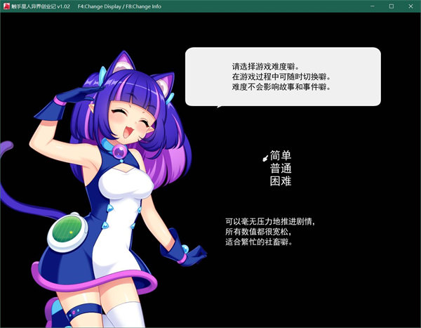Pick the 困难 (Hard) difficulty option
The width and height of the screenshot is (421, 328).
point(281,181)
